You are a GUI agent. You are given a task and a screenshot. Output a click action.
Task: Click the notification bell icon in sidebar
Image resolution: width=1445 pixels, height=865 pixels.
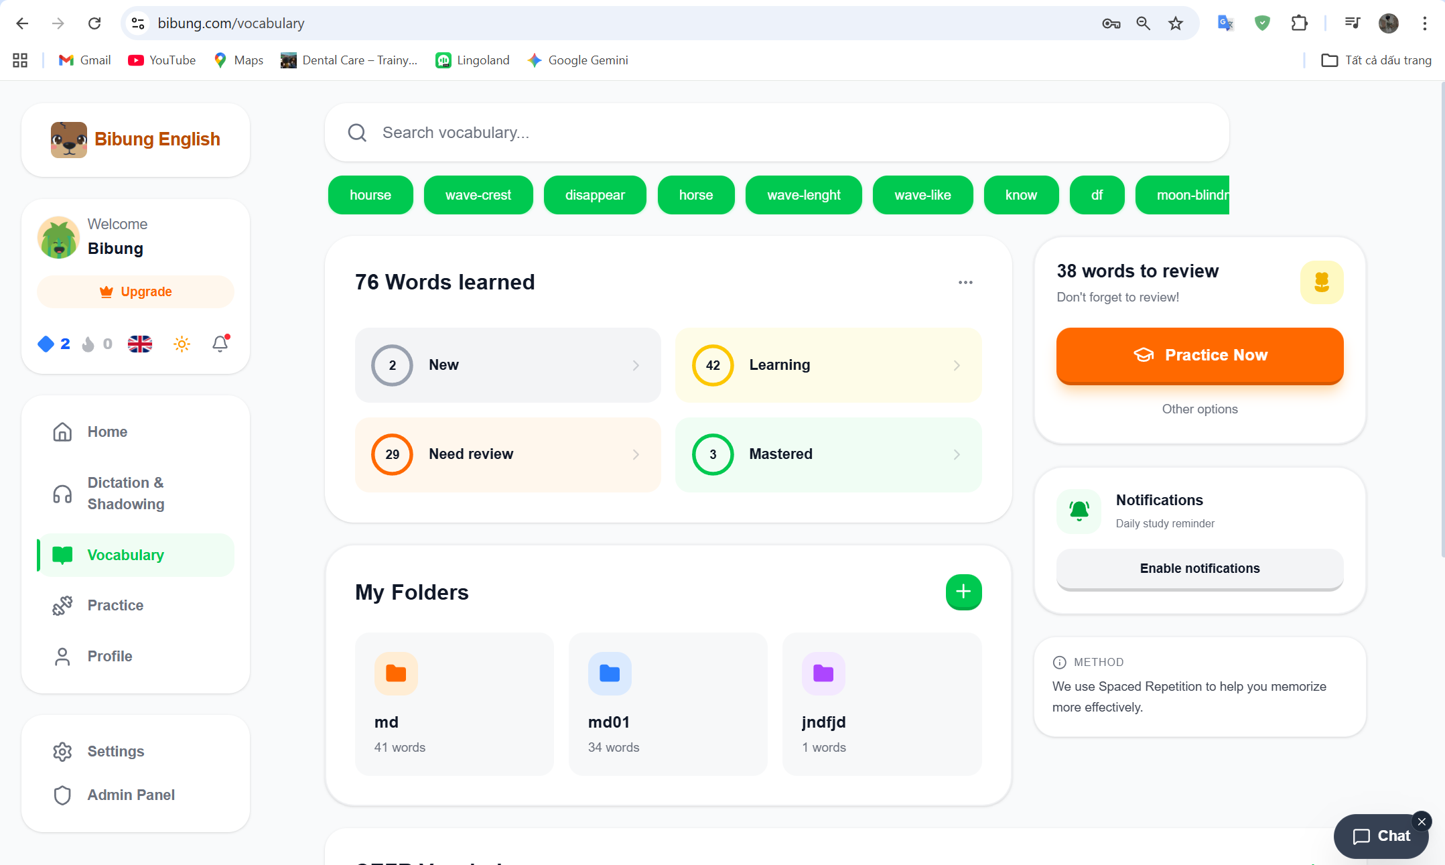tap(220, 343)
